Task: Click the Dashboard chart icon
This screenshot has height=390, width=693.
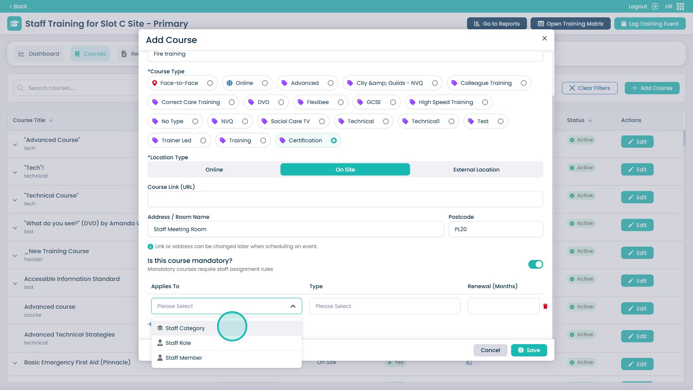Action: pos(22,54)
